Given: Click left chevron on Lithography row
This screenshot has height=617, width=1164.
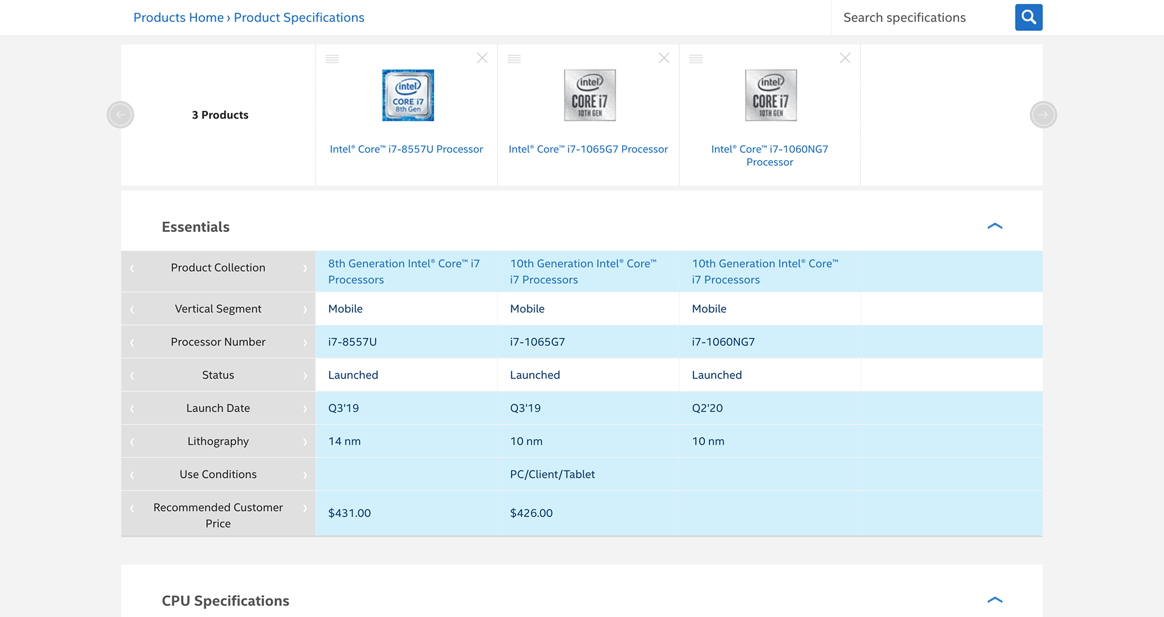Looking at the screenshot, I should [132, 442].
